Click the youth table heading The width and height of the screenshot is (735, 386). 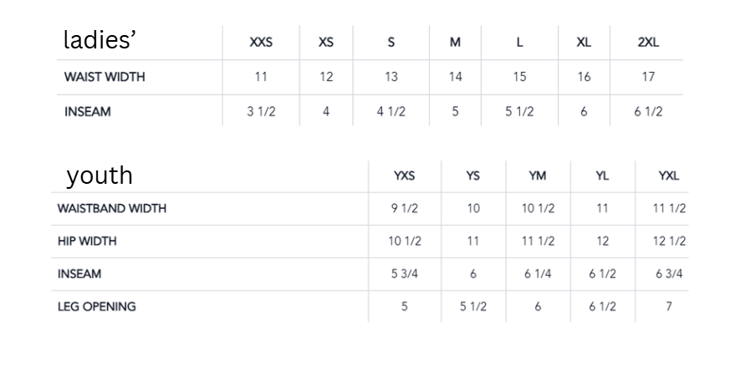(100, 175)
